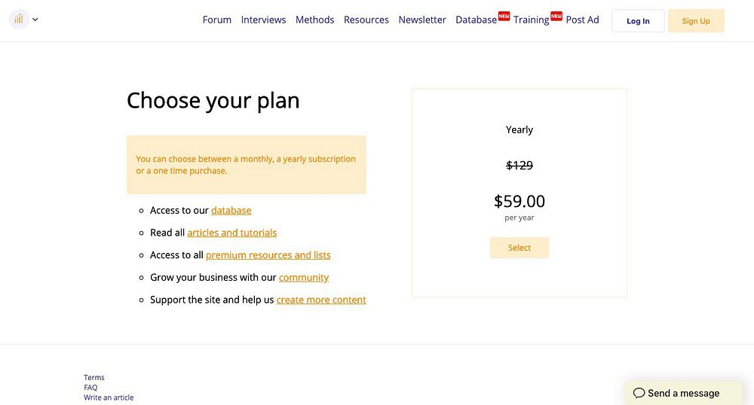The image size is (754, 405).
Task: Open the Forum menu item
Action: [216, 20]
